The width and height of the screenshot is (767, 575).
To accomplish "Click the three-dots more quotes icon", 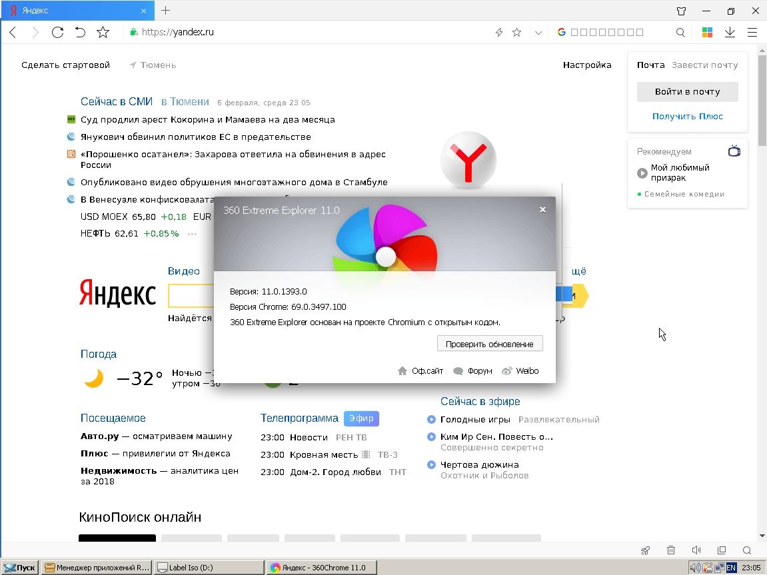I will click(192, 235).
